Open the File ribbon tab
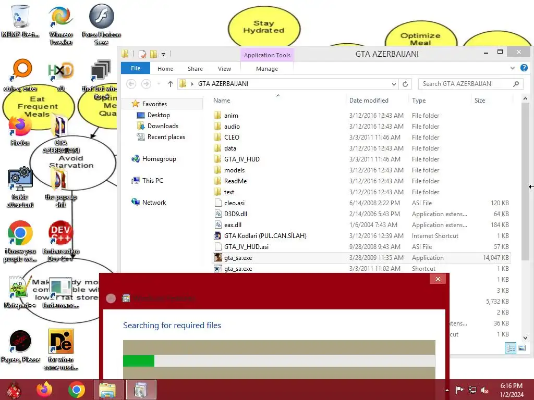Screen dimensions: 534x400 136,68
